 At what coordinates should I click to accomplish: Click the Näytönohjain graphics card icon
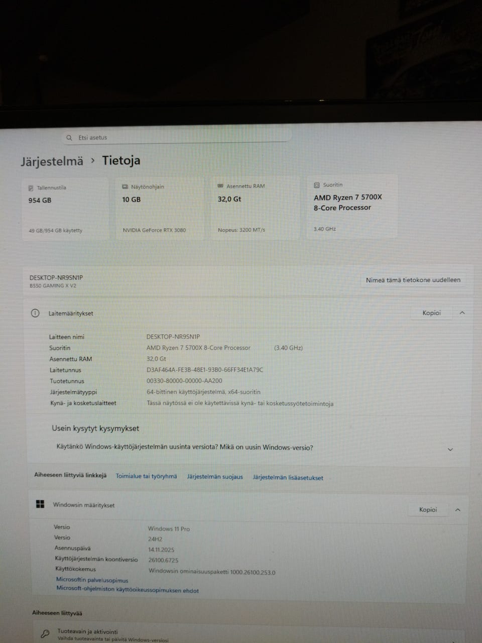(125, 187)
